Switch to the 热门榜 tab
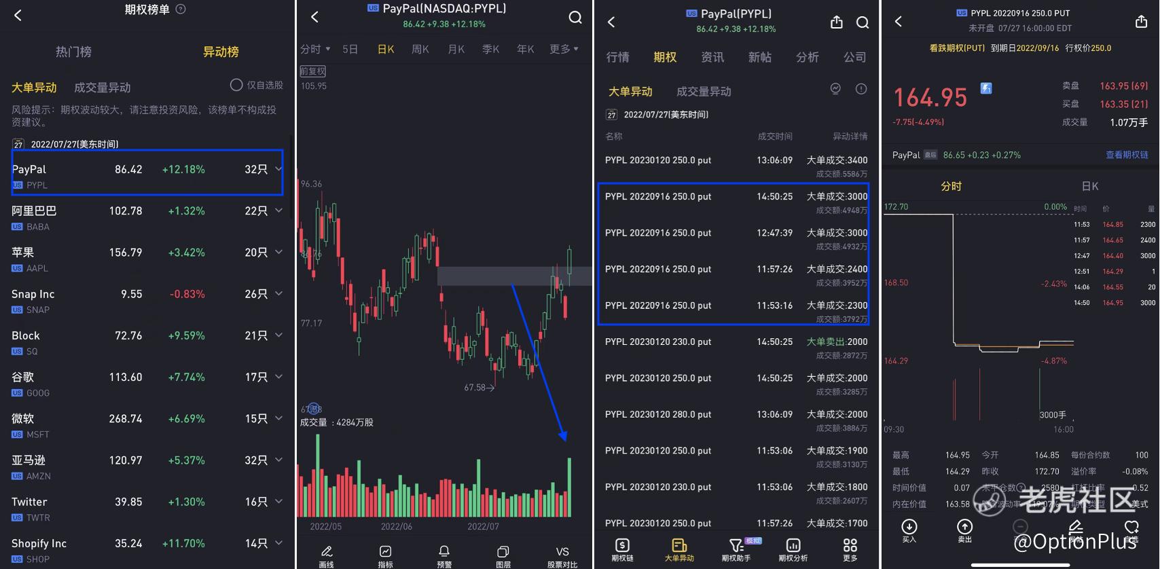Screen dimensions: 1160x569 pyautogui.click(x=73, y=52)
